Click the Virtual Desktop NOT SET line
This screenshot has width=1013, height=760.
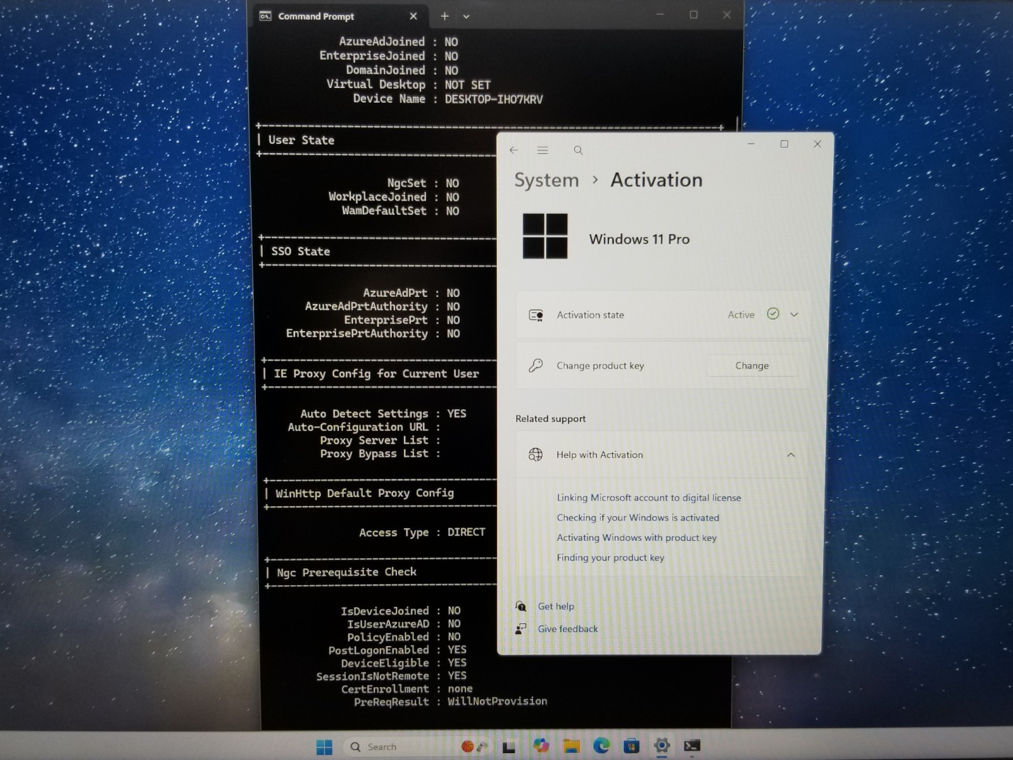[x=408, y=85]
